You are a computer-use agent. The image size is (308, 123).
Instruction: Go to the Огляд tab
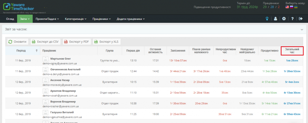10,19
